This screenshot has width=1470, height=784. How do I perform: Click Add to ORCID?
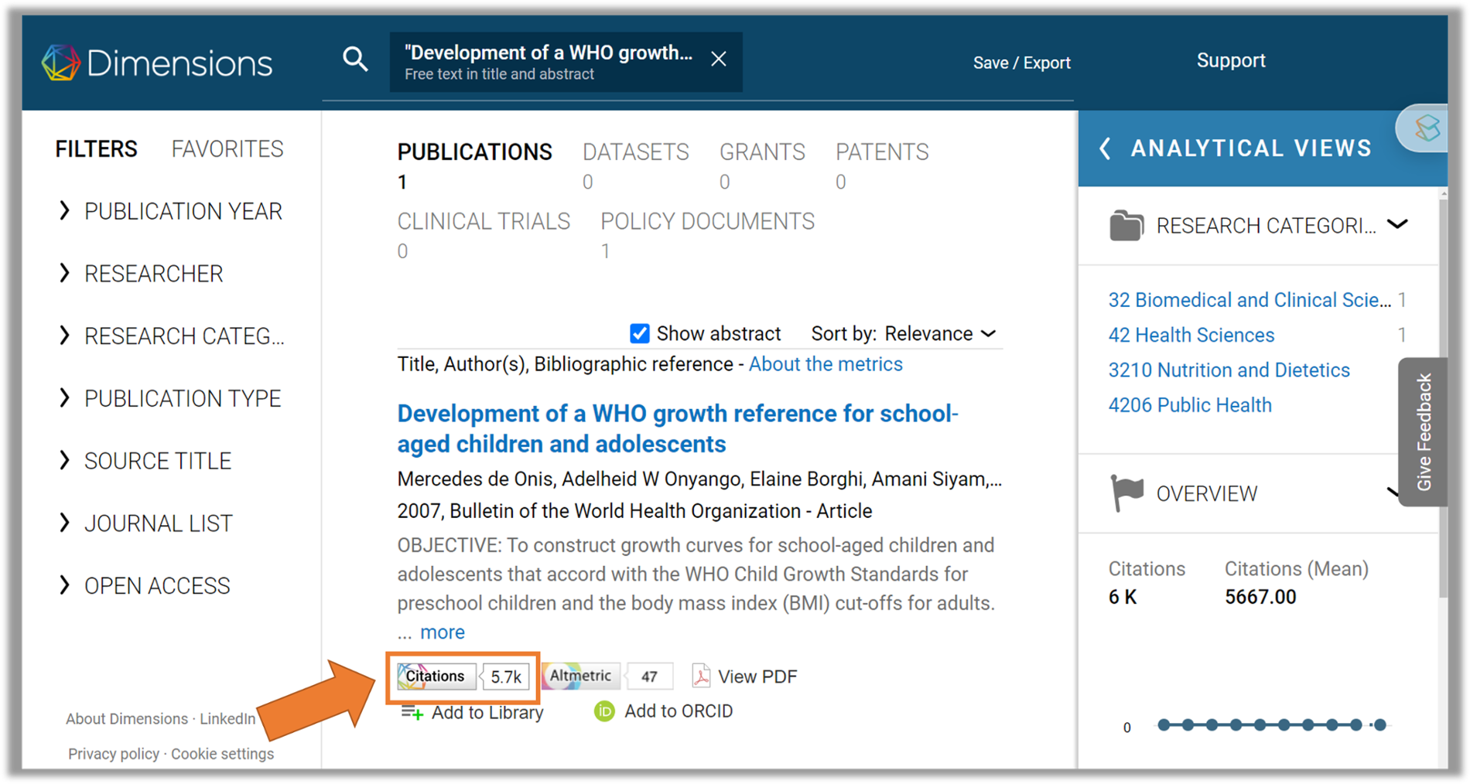click(x=679, y=711)
